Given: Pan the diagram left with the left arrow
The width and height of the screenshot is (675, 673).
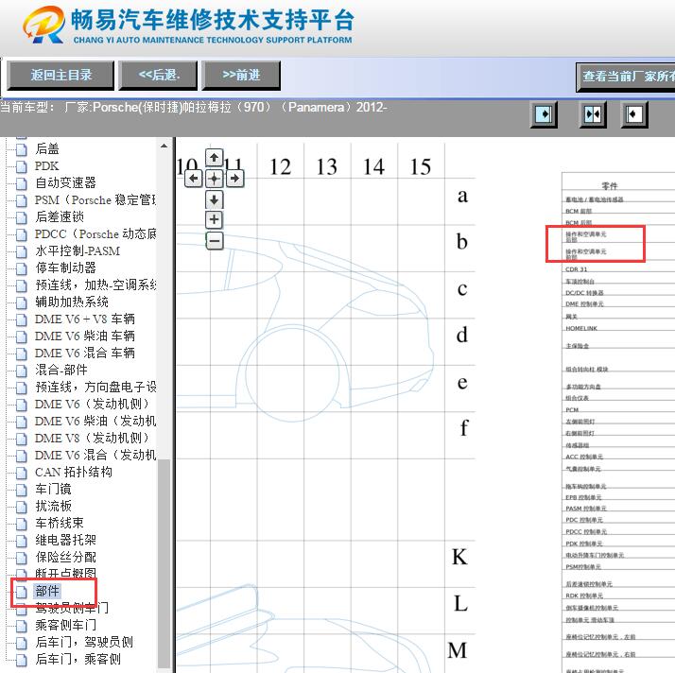Looking at the screenshot, I should point(194,178).
